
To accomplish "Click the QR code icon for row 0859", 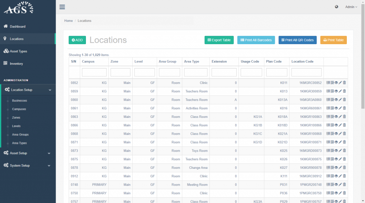I will point(332,91).
